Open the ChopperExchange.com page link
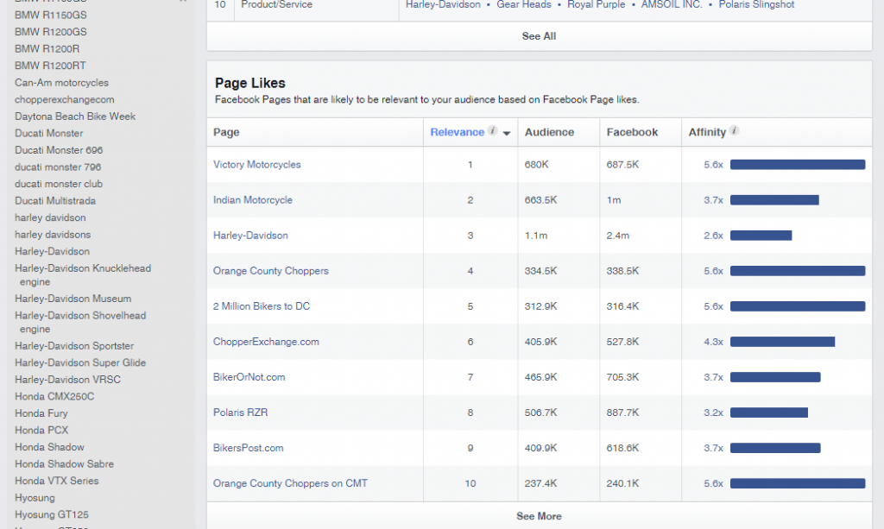The image size is (884, 529). pos(266,342)
